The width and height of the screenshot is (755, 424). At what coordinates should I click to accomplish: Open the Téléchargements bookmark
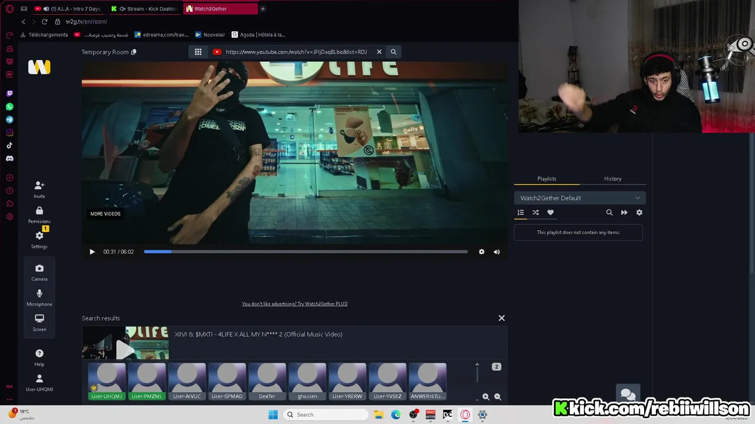pyautogui.click(x=44, y=35)
